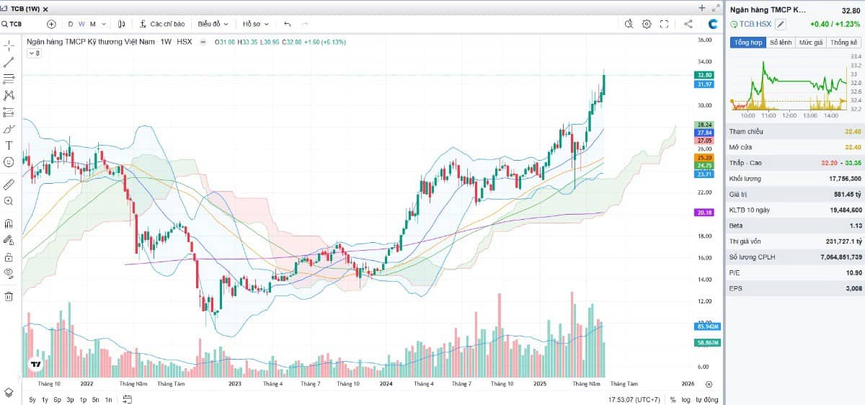The width and height of the screenshot is (865, 405).
Task: Open chart settings gear
Action: click(647, 24)
